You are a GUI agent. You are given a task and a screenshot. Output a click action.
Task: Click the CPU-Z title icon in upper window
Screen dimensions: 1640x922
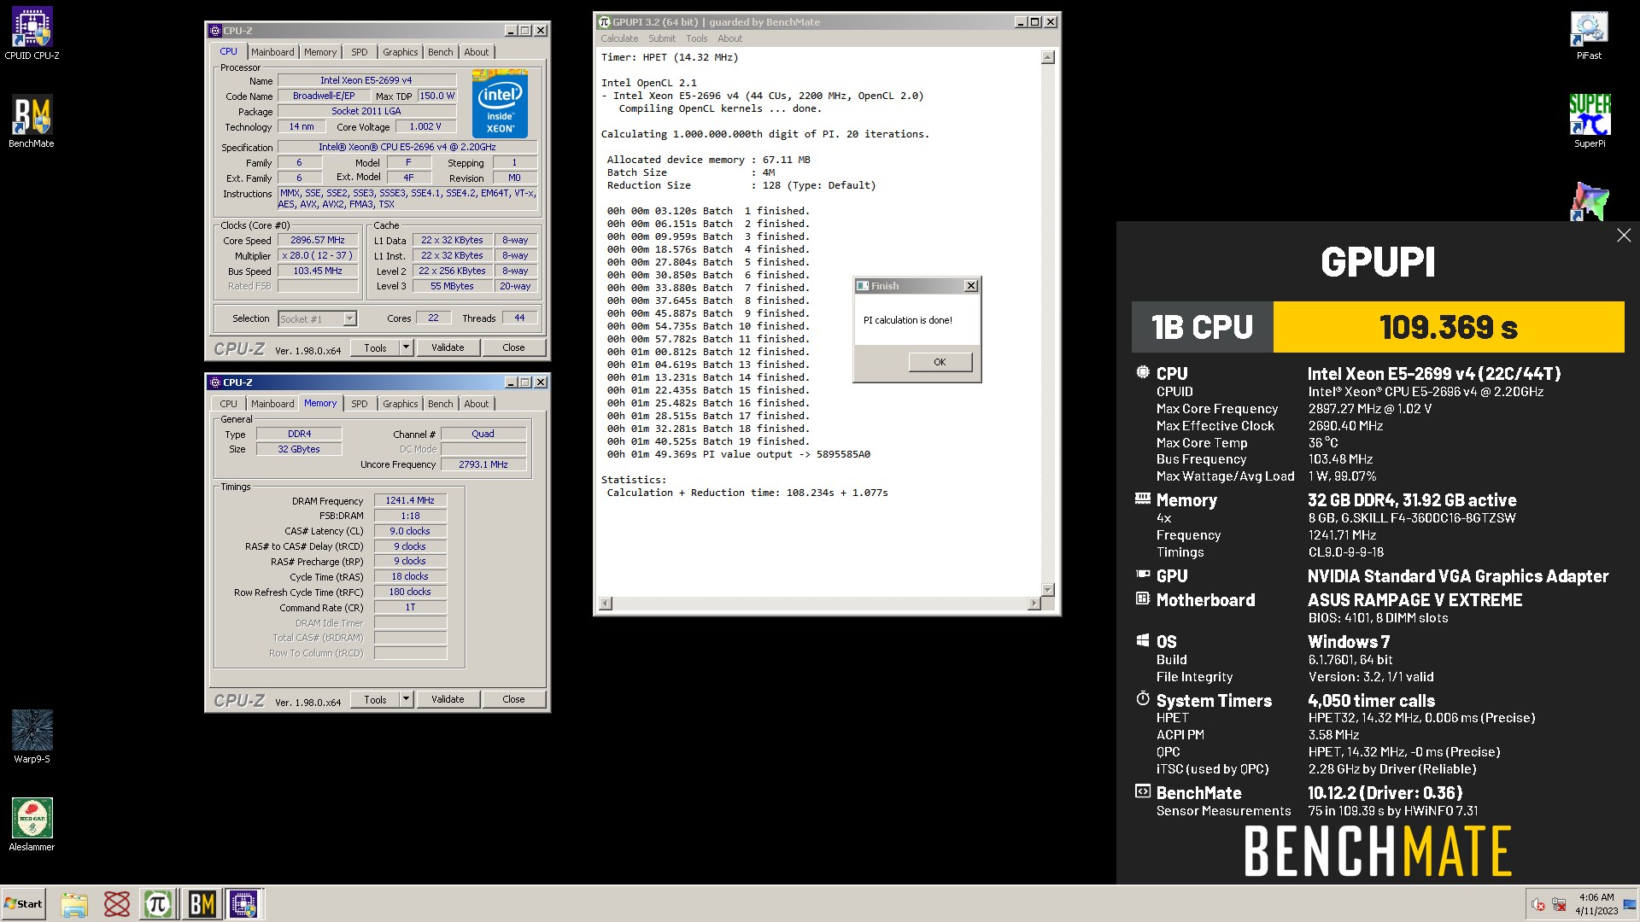(215, 31)
